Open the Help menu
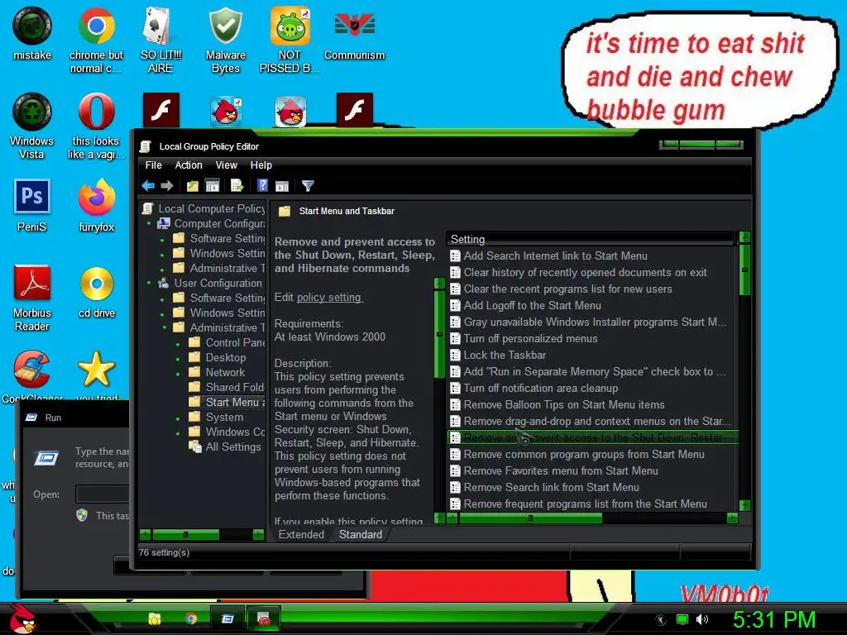Image resolution: width=847 pixels, height=635 pixels. pyautogui.click(x=261, y=165)
